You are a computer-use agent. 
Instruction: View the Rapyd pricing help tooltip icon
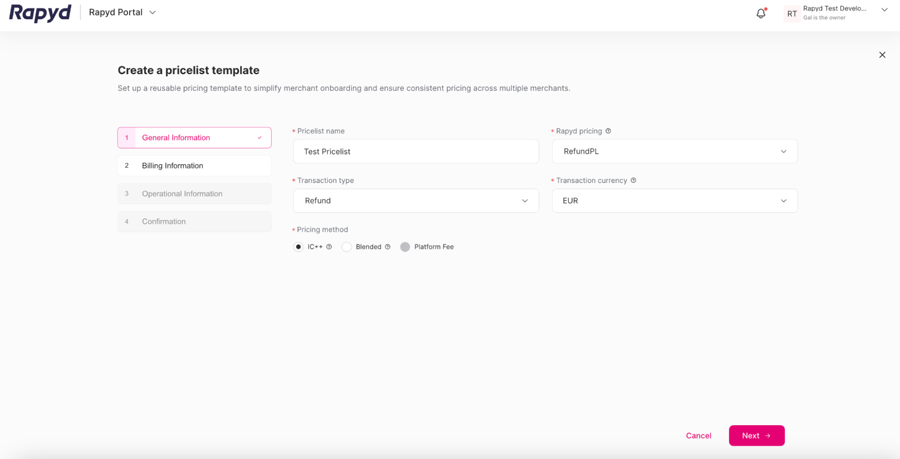[x=608, y=131]
